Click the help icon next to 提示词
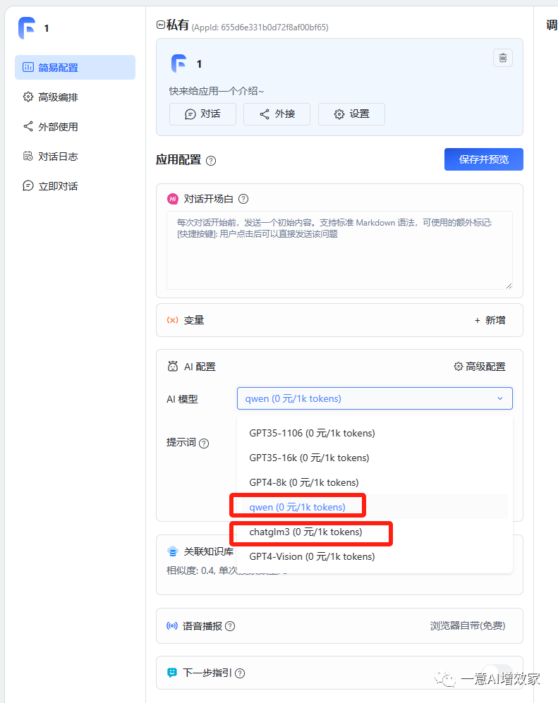This screenshot has height=703, width=558. pyautogui.click(x=204, y=444)
